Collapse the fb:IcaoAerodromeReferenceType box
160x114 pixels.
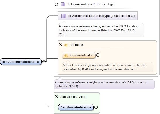pyautogui.click(x=56, y=4)
